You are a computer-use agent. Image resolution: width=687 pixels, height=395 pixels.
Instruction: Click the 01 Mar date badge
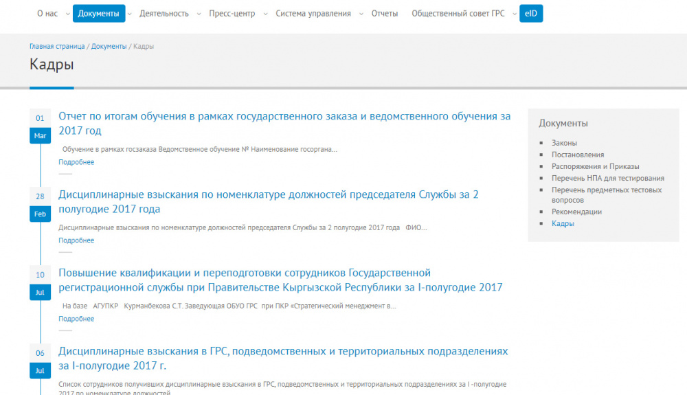(x=40, y=126)
